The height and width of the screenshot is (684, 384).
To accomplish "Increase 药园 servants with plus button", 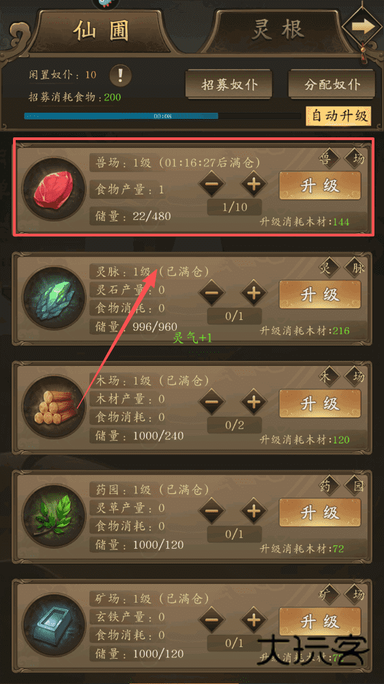I will [x=254, y=510].
